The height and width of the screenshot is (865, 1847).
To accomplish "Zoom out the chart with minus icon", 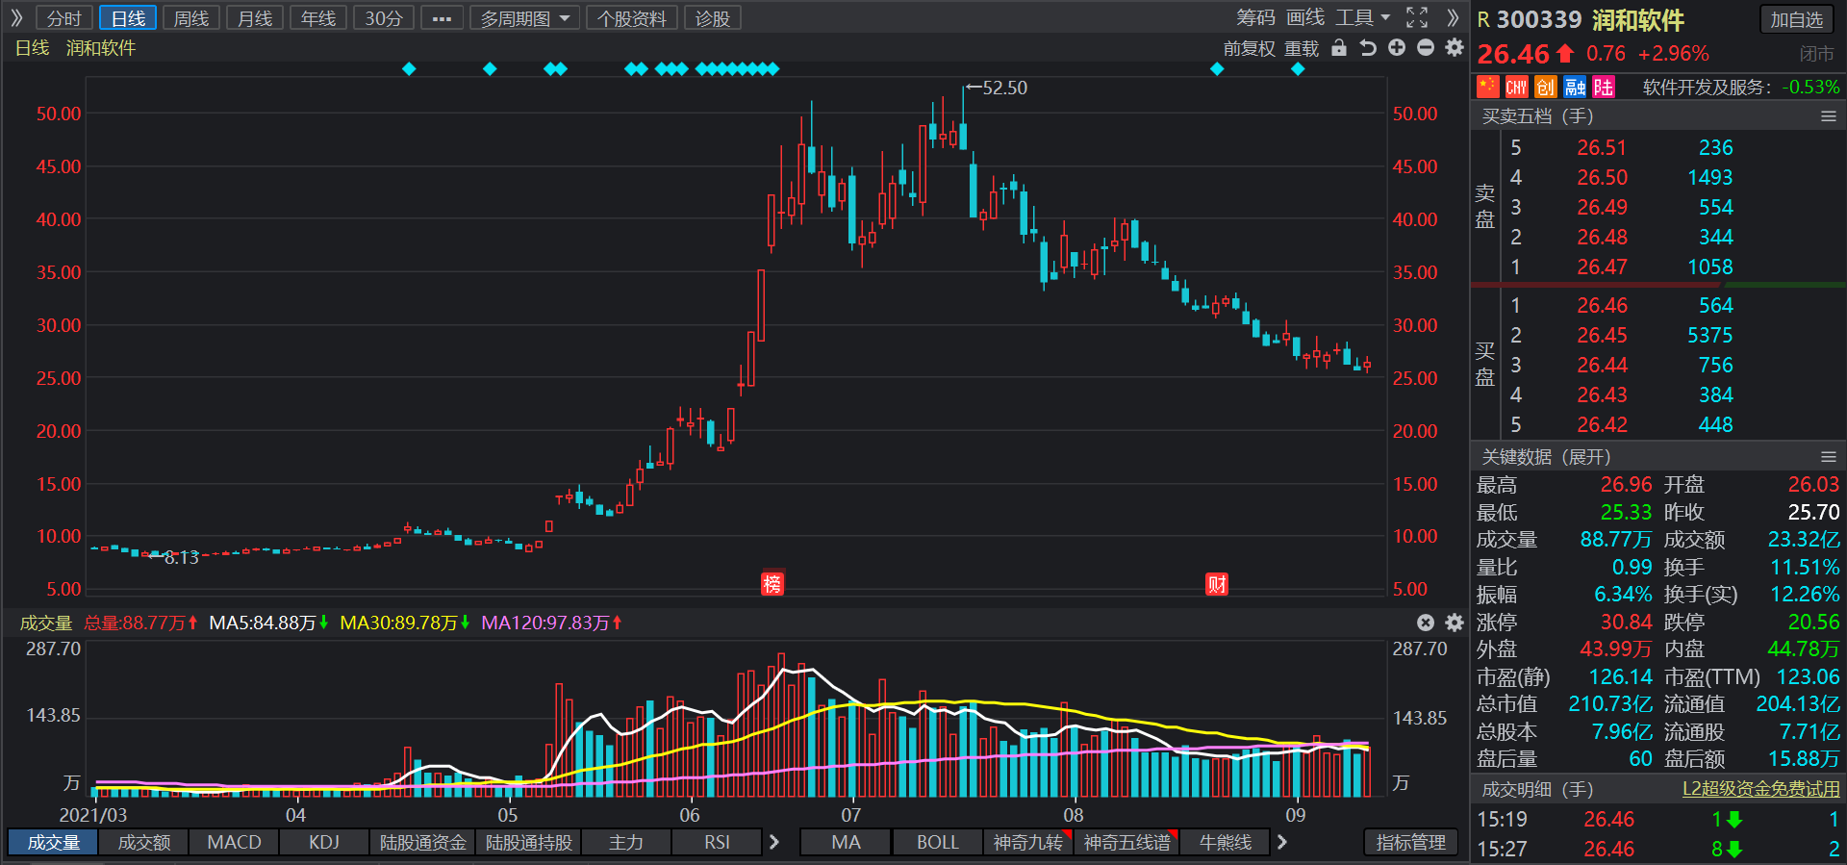I will click(1426, 48).
